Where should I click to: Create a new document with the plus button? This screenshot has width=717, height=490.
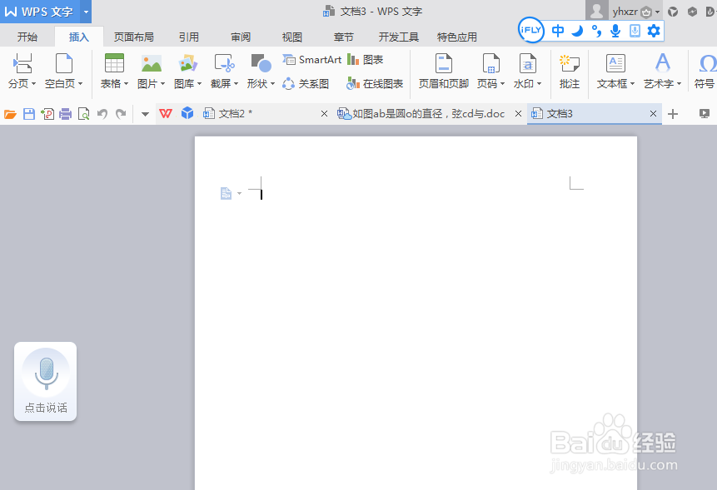(672, 113)
